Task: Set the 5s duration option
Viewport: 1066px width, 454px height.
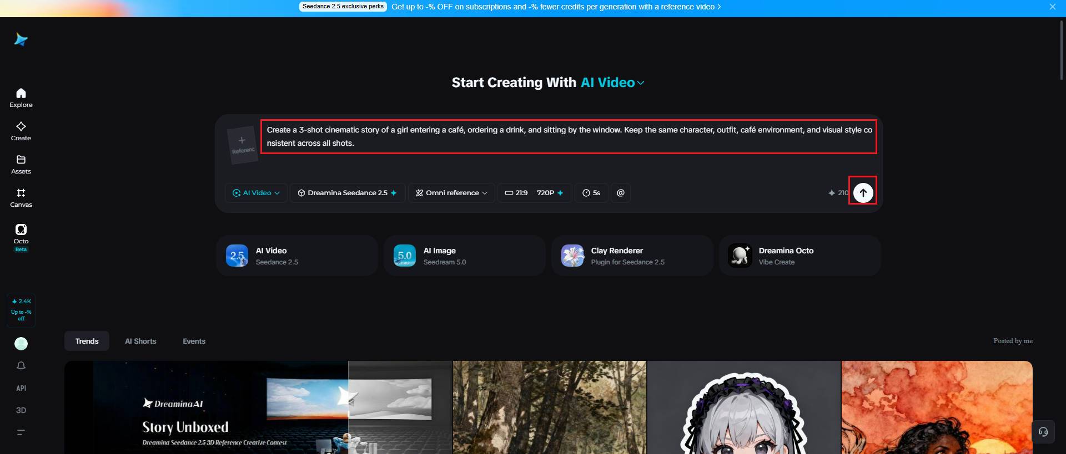Action: 591,193
